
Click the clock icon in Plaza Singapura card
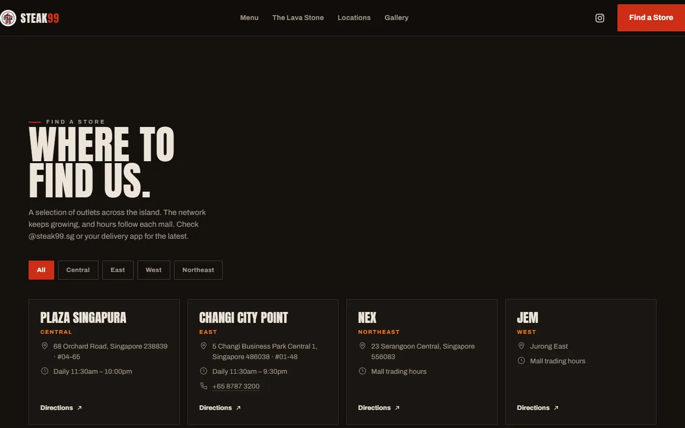(x=45, y=371)
